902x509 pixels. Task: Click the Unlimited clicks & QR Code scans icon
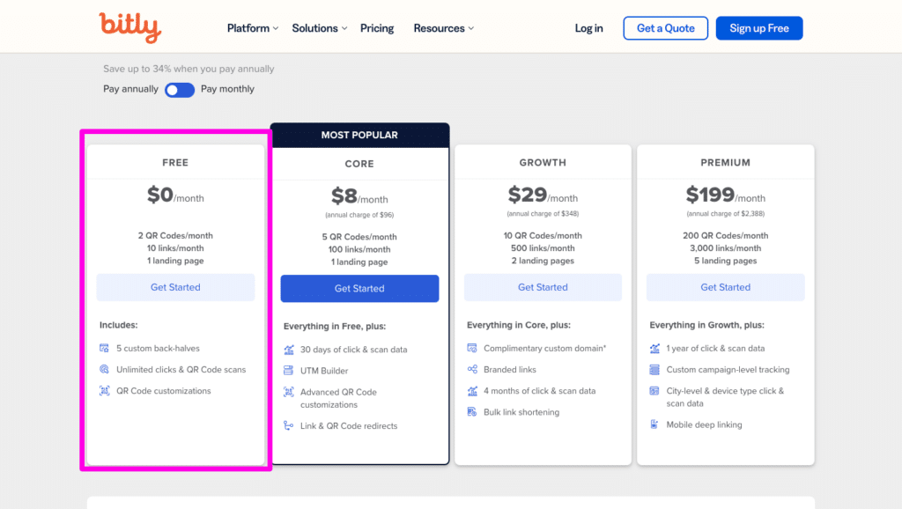[104, 369]
